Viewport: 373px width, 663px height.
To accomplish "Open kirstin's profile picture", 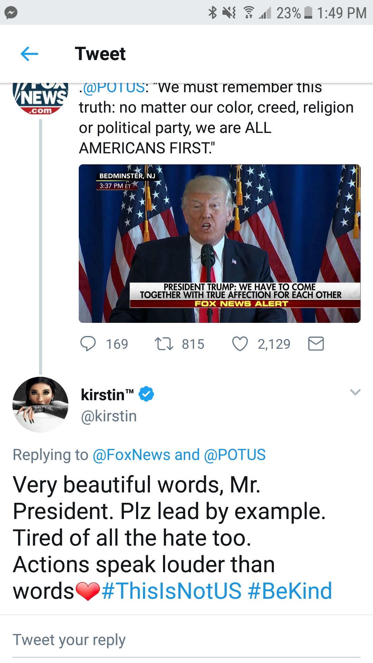I will pos(40,404).
